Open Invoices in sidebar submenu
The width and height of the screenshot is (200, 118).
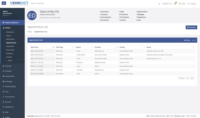[9, 57]
